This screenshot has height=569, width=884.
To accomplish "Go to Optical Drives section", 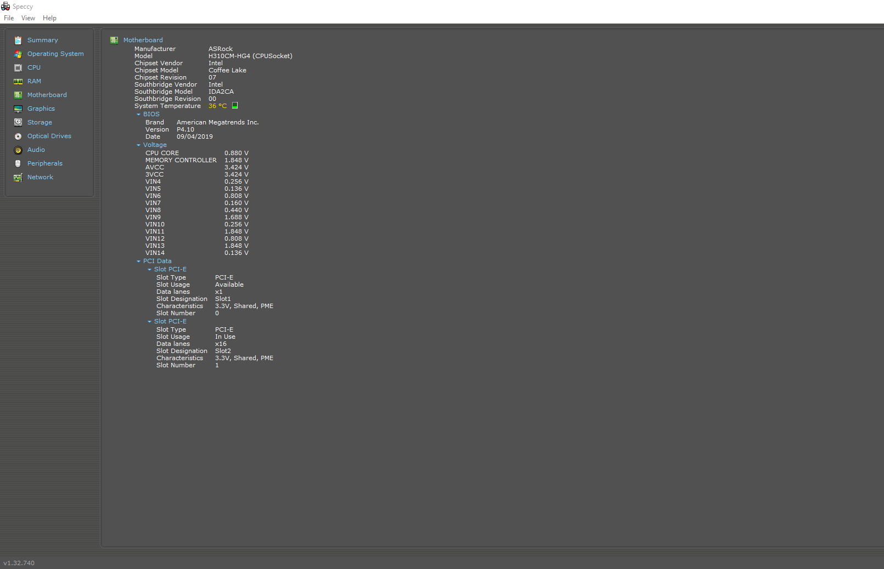I will point(49,136).
